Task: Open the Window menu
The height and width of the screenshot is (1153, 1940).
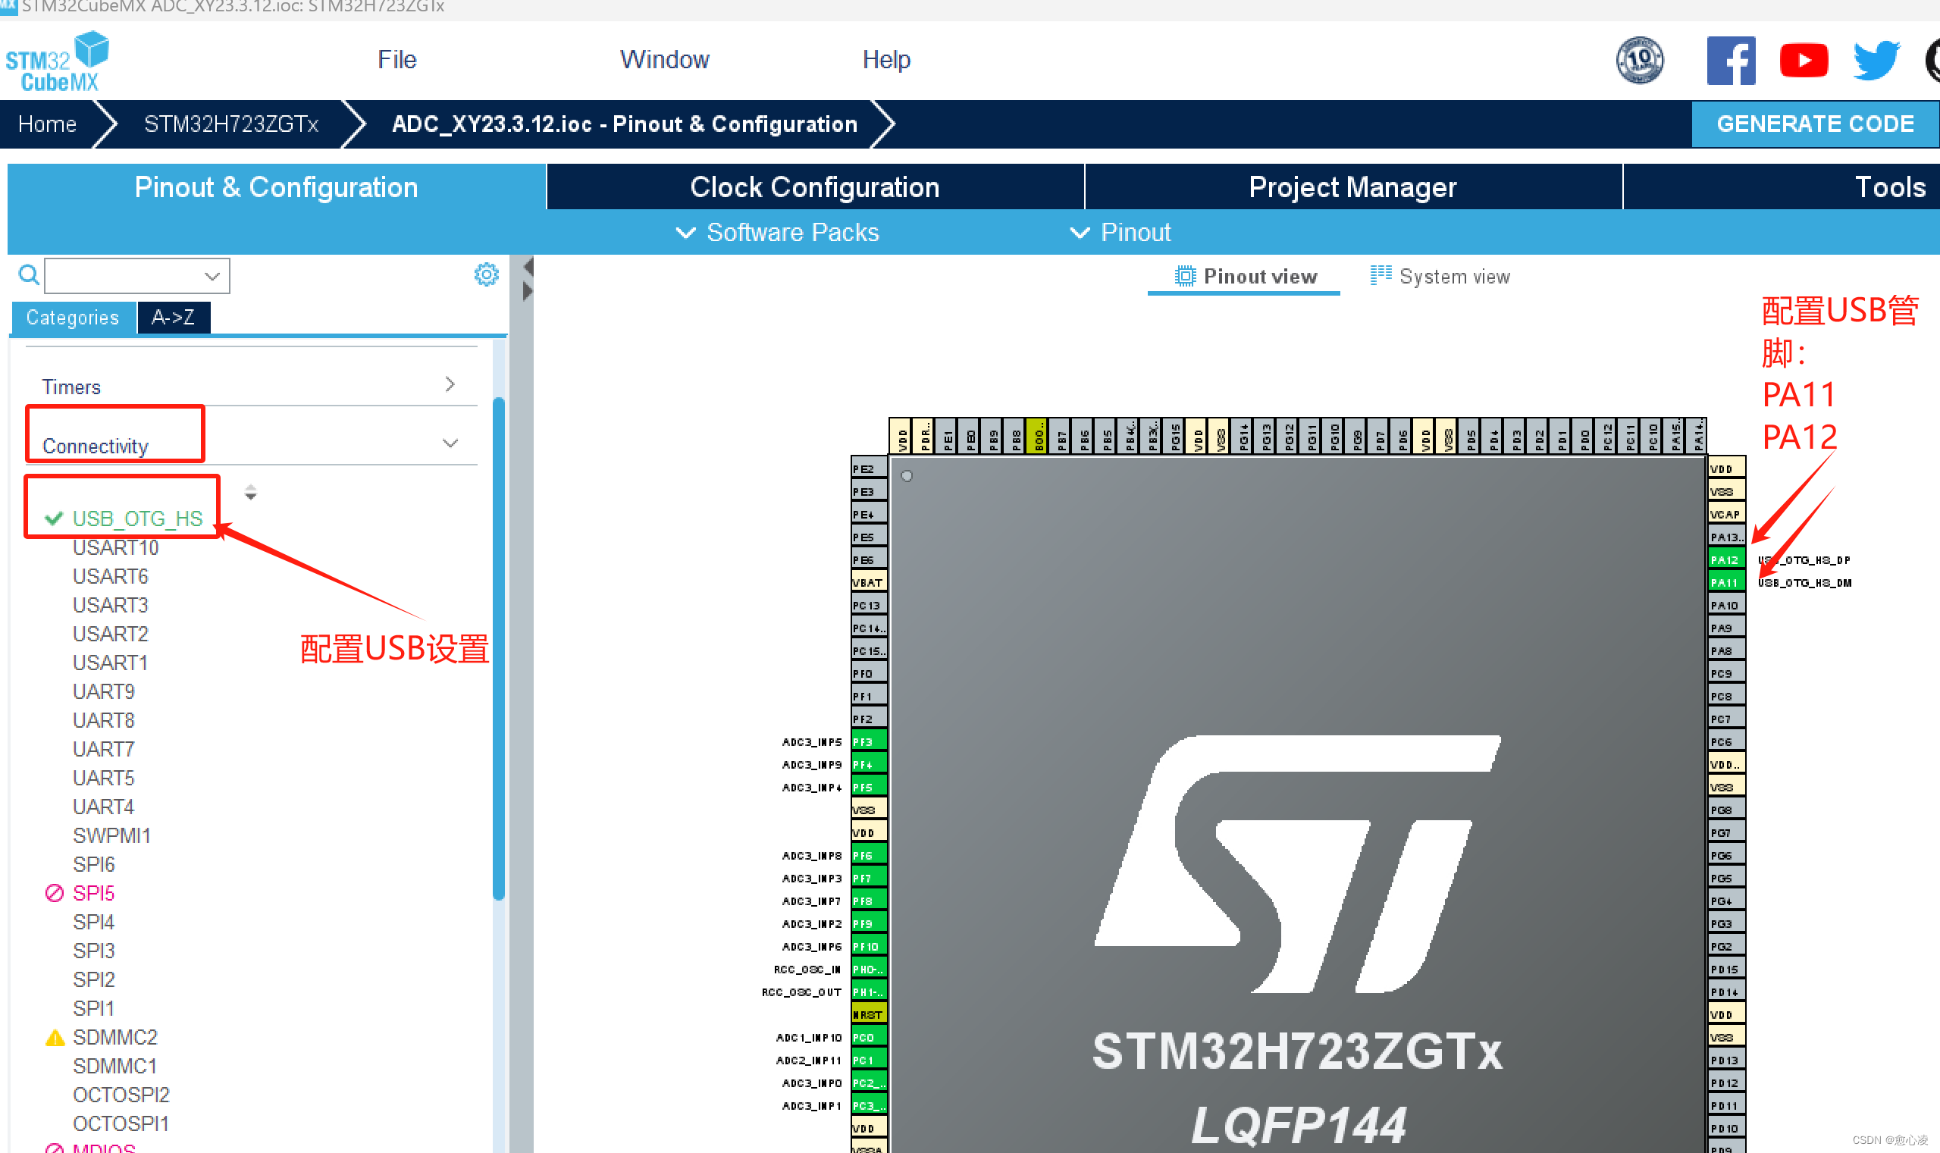Action: click(x=664, y=60)
